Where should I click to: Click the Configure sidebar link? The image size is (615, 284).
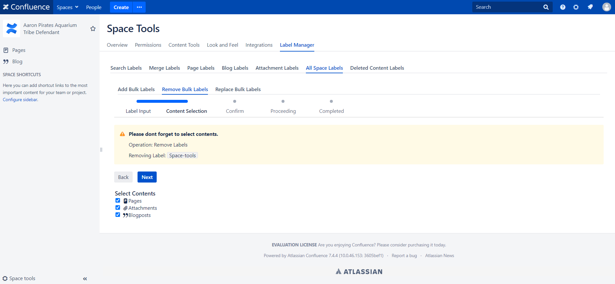click(x=20, y=100)
